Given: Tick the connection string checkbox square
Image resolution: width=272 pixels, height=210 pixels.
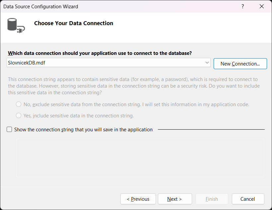Looking at the screenshot, I should (9, 130).
